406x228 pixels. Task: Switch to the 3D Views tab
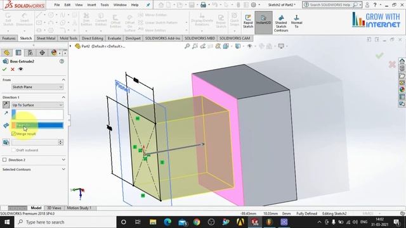pyautogui.click(x=54, y=208)
